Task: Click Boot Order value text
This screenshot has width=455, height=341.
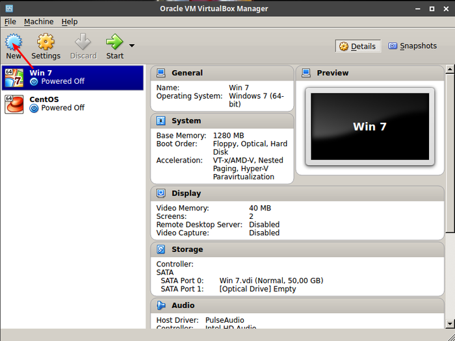Action: pos(250,148)
